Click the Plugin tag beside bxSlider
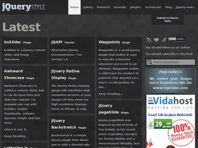Viewport: 198px width, 148px height. [x=27, y=43]
